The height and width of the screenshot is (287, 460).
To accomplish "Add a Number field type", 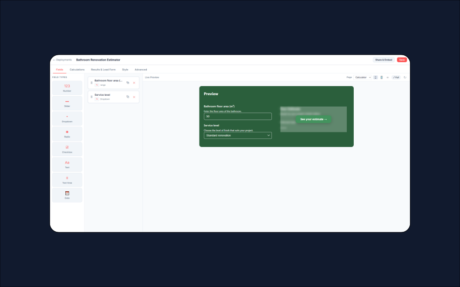I will [67, 88].
